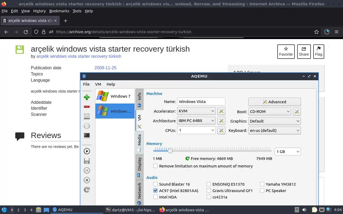The height and width of the screenshot is (214, 343).
Task: Stop the virtual machine
Action: pyautogui.click(x=87, y=180)
